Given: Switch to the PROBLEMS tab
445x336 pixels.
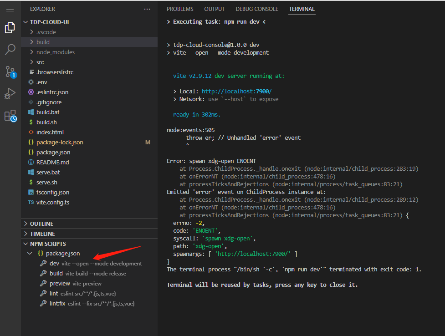Looking at the screenshot, I should [x=180, y=9].
